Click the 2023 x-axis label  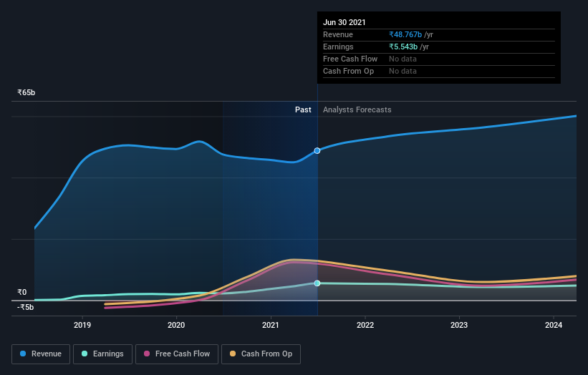click(x=459, y=325)
